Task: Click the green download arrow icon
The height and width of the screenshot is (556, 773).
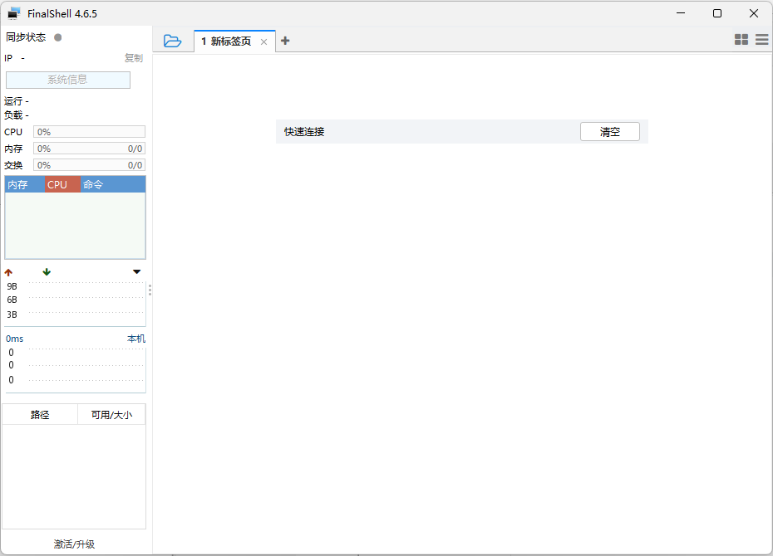Action: tap(47, 271)
